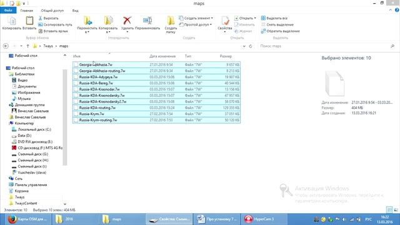Image resolution: width=400 pixels, height=225 pixels.
Task: Click maps in the address breadcrumb
Action: pyautogui.click(x=64, y=46)
